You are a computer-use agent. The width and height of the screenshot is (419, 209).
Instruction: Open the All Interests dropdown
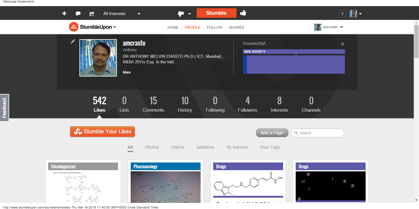click(x=122, y=13)
